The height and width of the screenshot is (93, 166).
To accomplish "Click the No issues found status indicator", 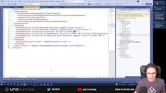I will tap(15, 77).
